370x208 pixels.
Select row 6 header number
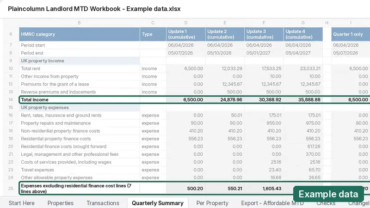(11, 34)
